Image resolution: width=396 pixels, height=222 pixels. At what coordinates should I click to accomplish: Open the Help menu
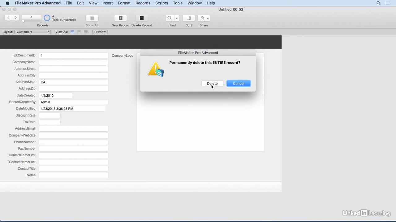coord(211,3)
